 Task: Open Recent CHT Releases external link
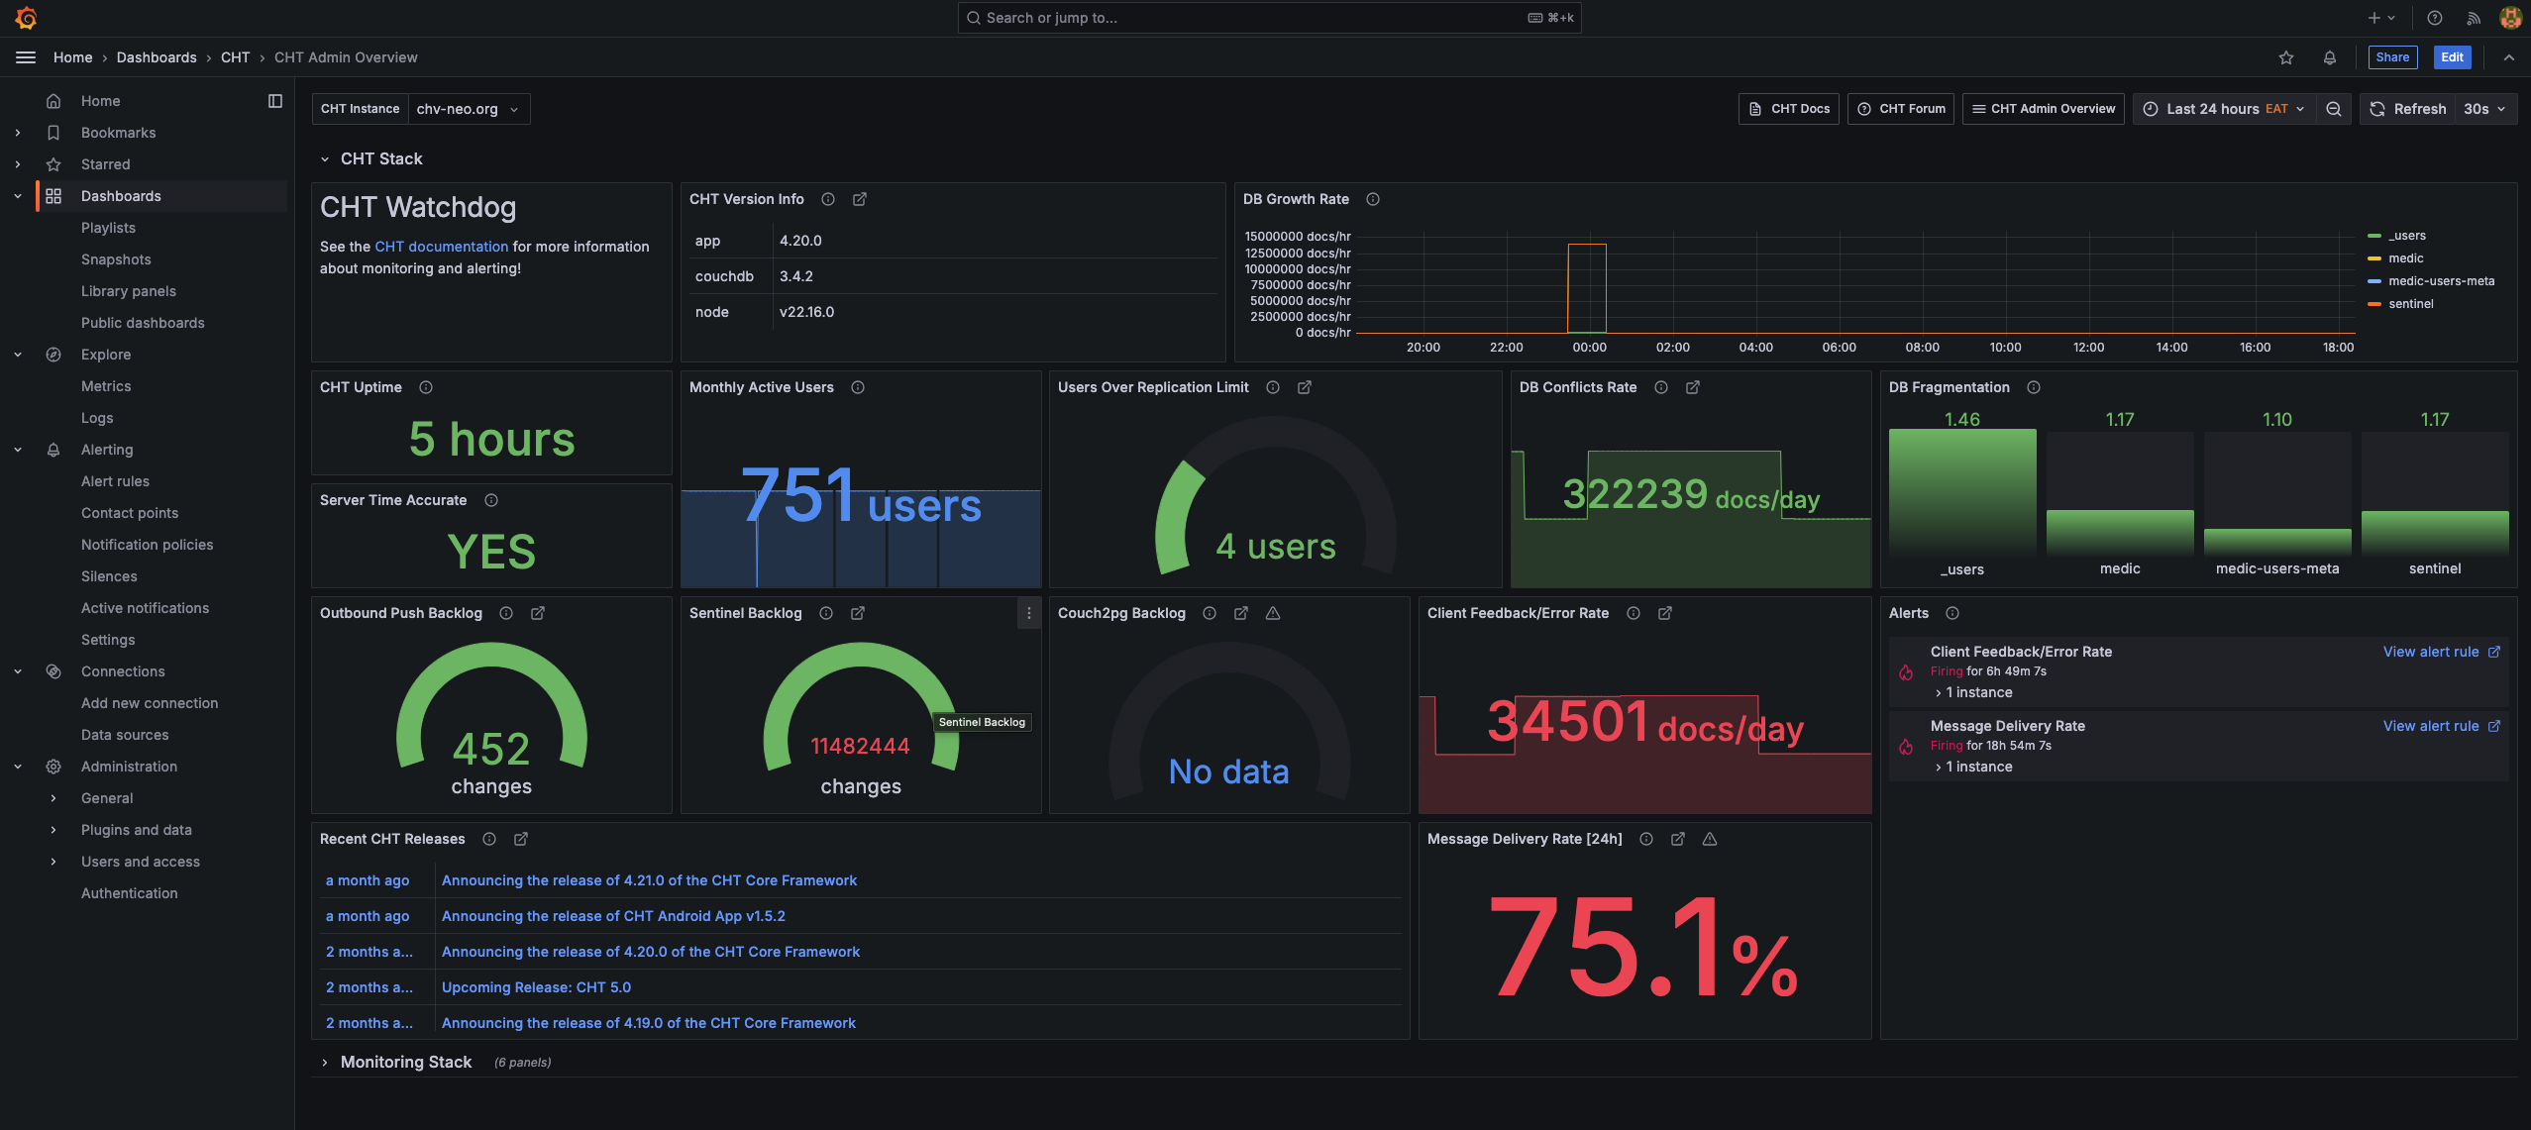pos(521,839)
